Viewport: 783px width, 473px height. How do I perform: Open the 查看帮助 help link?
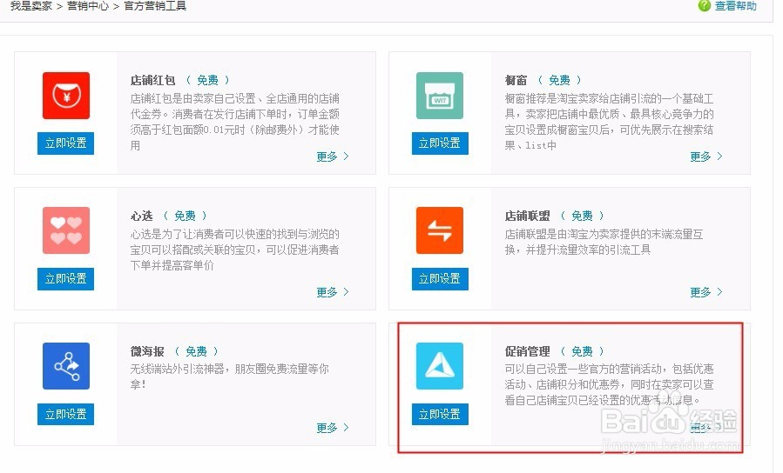736,6
